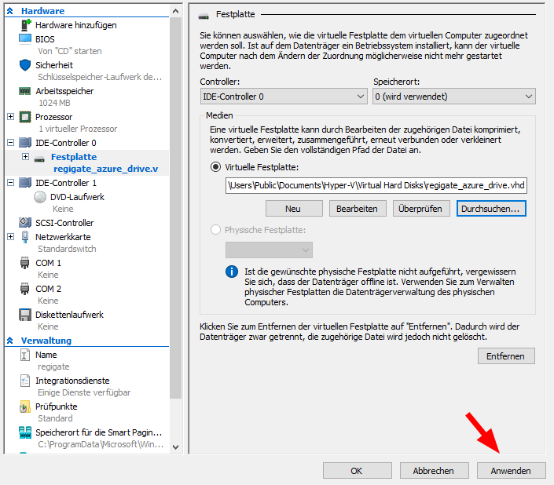Click the Festplatte drive icon in tree
The image size is (554, 485).
(39, 159)
